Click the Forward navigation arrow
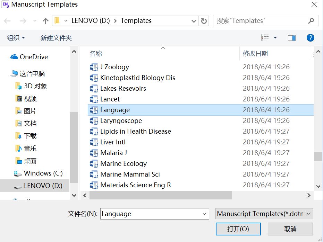This screenshot has height=242, width=323. tap(23, 21)
